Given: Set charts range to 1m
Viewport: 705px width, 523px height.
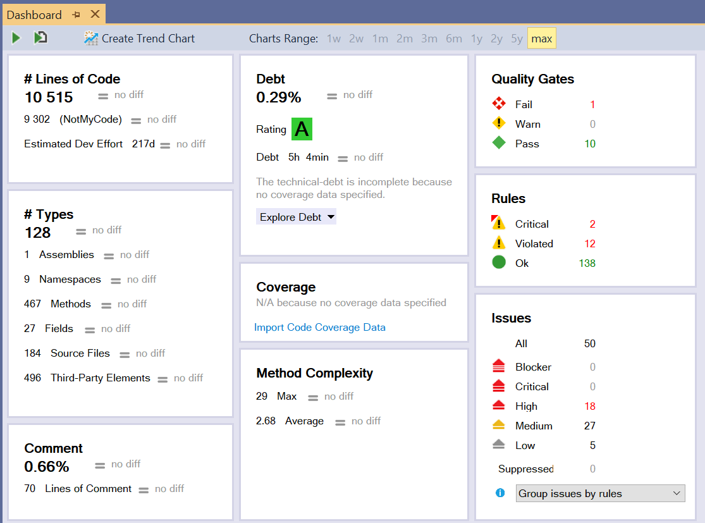Looking at the screenshot, I should point(380,38).
